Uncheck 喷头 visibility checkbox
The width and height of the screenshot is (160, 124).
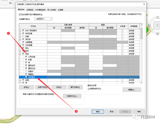coord(23,48)
